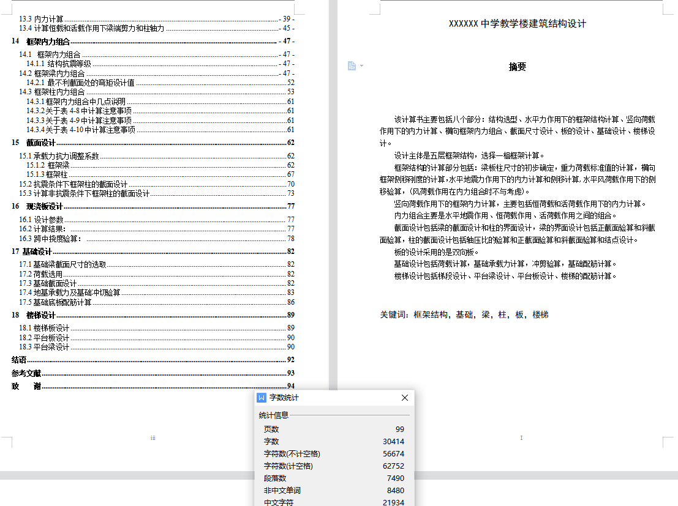Go to 16 现浇板设计 in contents
Screen dimensions: 678x506
coord(44,206)
